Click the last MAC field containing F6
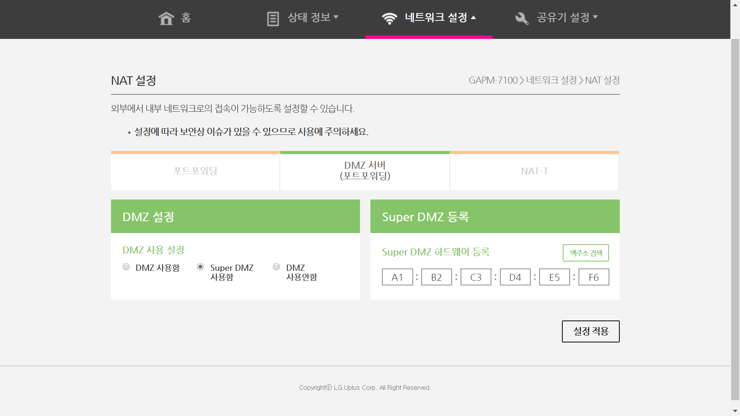The width and height of the screenshot is (740, 416). [x=594, y=277]
